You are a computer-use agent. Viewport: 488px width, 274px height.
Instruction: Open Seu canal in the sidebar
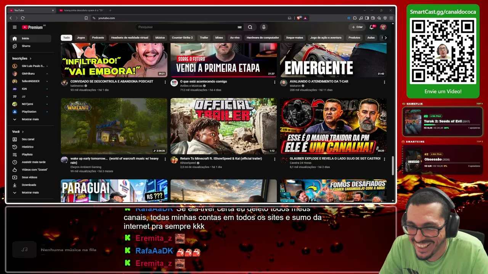[x=31, y=139]
